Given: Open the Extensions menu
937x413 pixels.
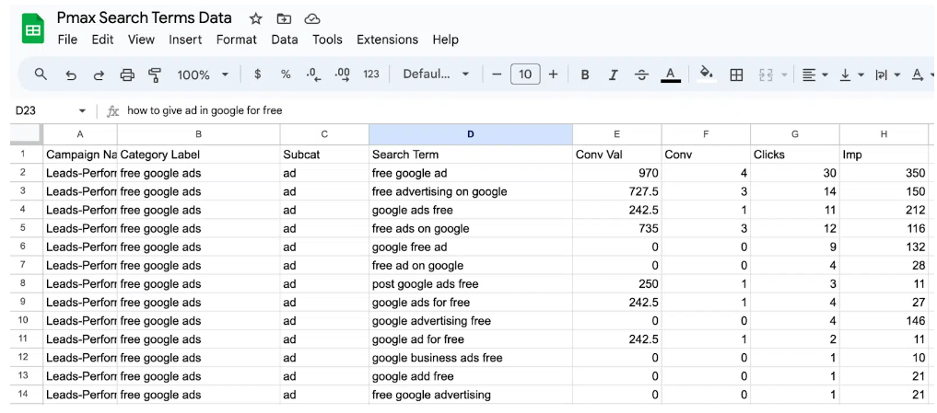Looking at the screenshot, I should click(387, 40).
